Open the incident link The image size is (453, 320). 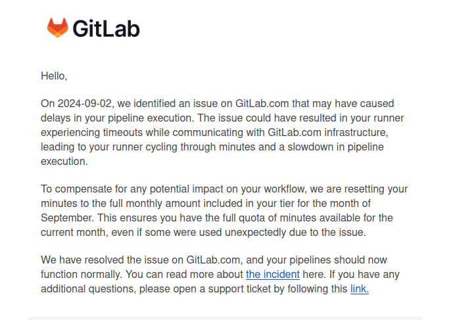click(273, 275)
